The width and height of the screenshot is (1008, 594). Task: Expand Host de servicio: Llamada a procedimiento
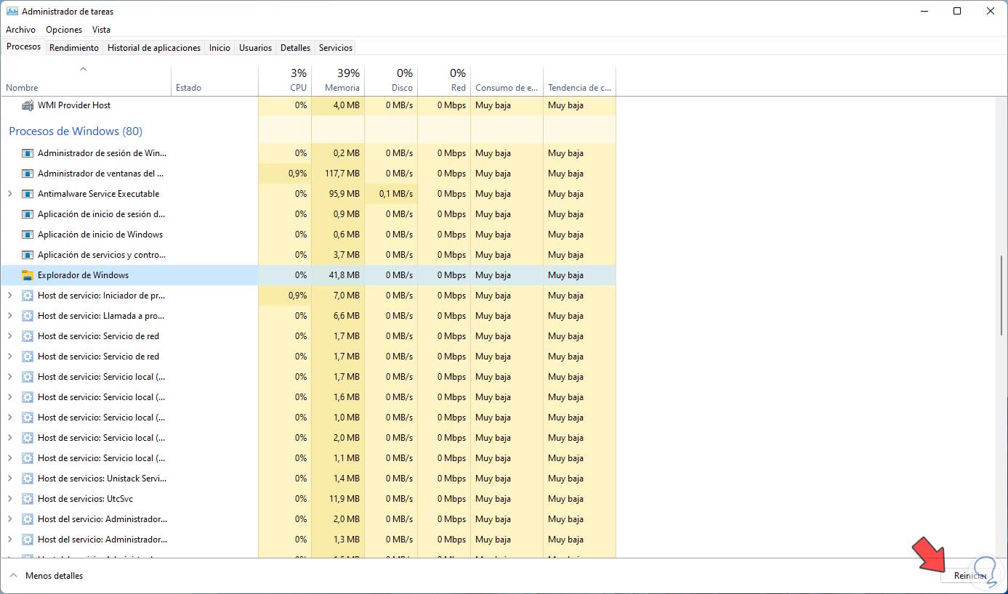pyautogui.click(x=9, y=316)
